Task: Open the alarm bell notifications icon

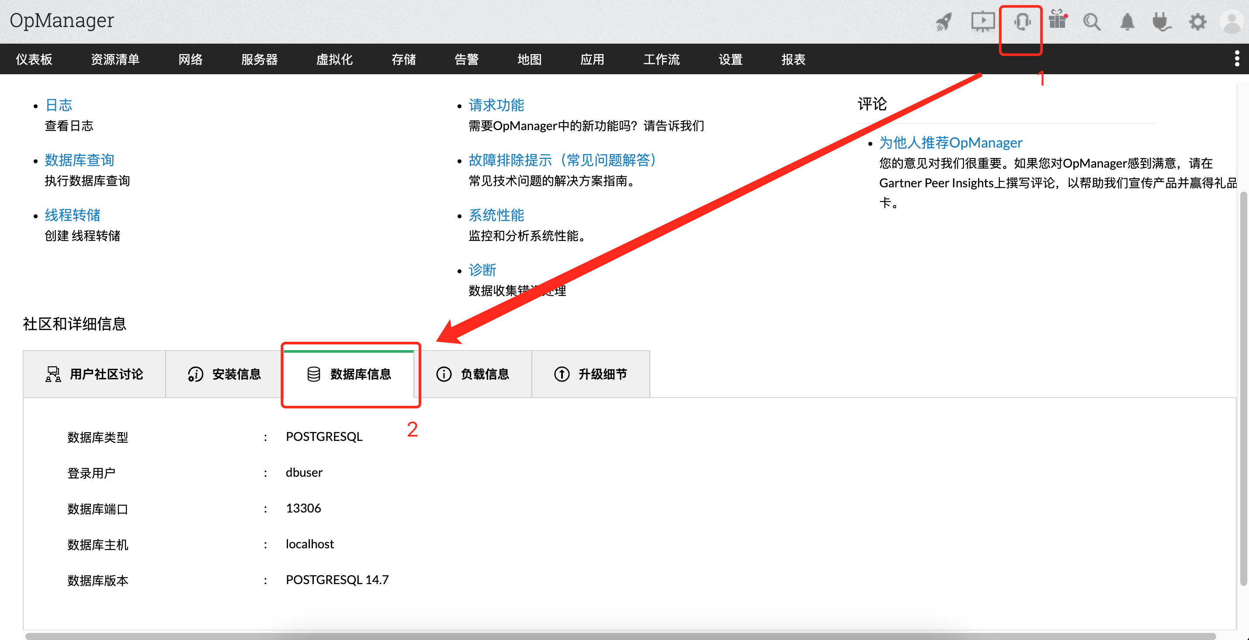Action: (x=1128, y=22)
